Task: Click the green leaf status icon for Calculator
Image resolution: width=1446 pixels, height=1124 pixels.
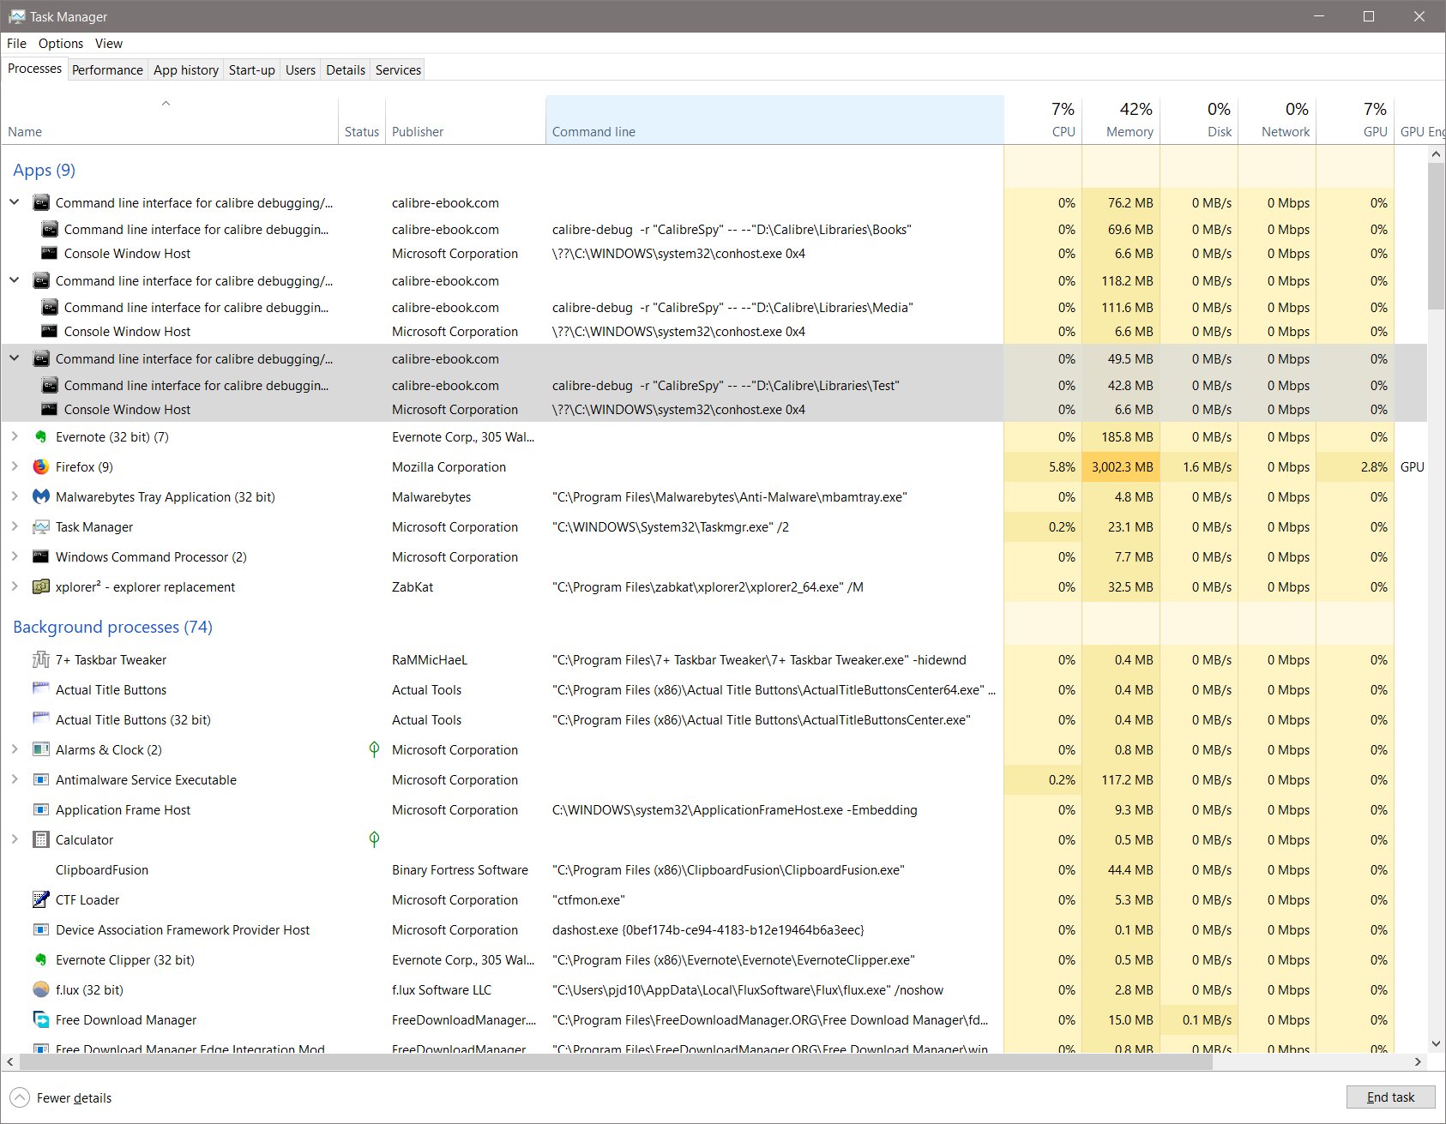Action: (374, 839)
